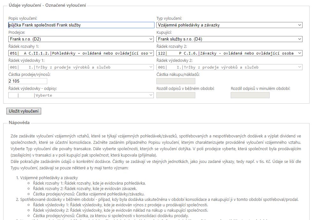Click the Rozdíl odpisů v běžném období label

tap(185, 89)
